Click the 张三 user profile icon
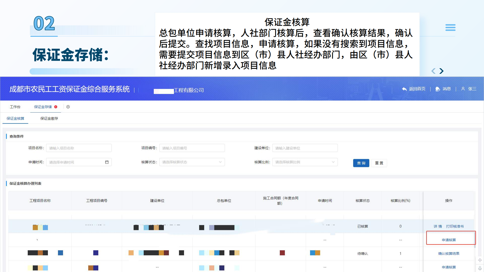The image size is (484, 272). [463, 89]
